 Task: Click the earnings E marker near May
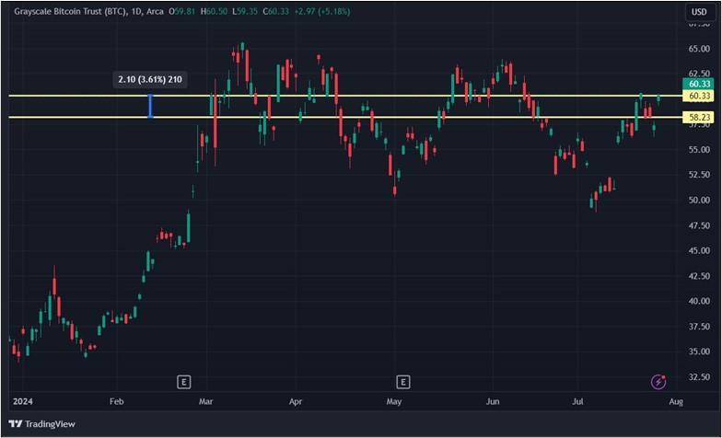pos(403,381)
